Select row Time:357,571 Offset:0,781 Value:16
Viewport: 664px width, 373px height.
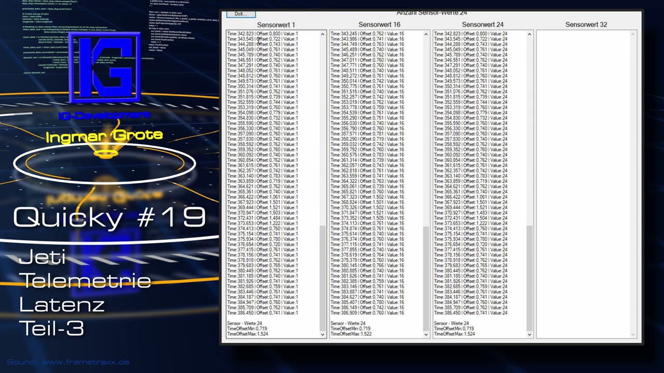[x=367, y=134]
